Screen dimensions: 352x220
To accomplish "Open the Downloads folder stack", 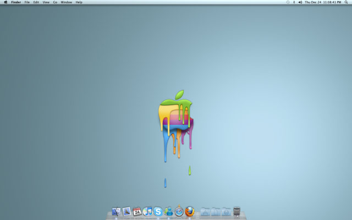I will pos(226,212).
